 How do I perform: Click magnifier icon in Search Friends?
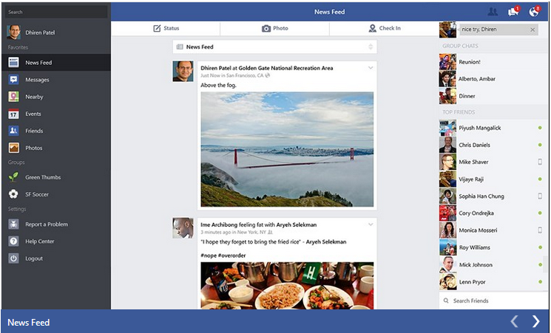pyautogui.click(x=446, y=301)
